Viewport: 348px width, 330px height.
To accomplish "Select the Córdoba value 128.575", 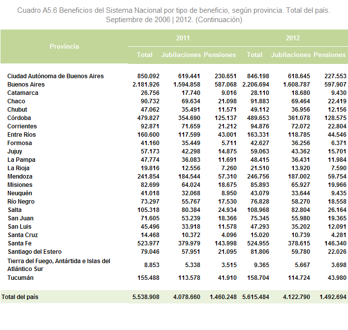I will [335, 118].
